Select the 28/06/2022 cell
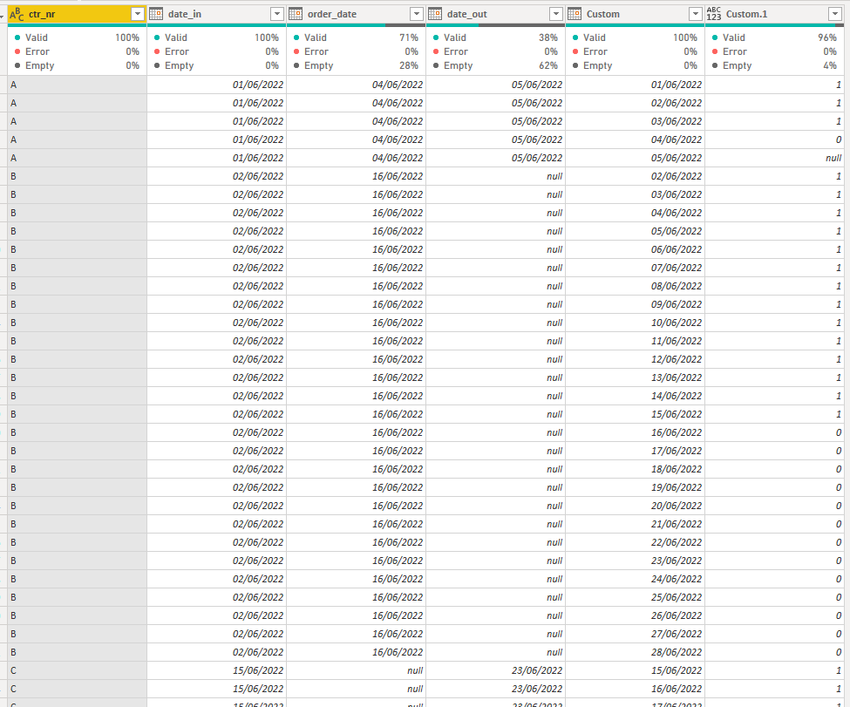The width and height of the screenshot is (850, 707). 635,652
